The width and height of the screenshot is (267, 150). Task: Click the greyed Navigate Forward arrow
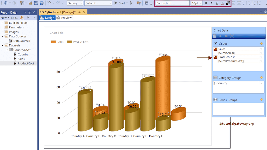(x=14, y=3)
